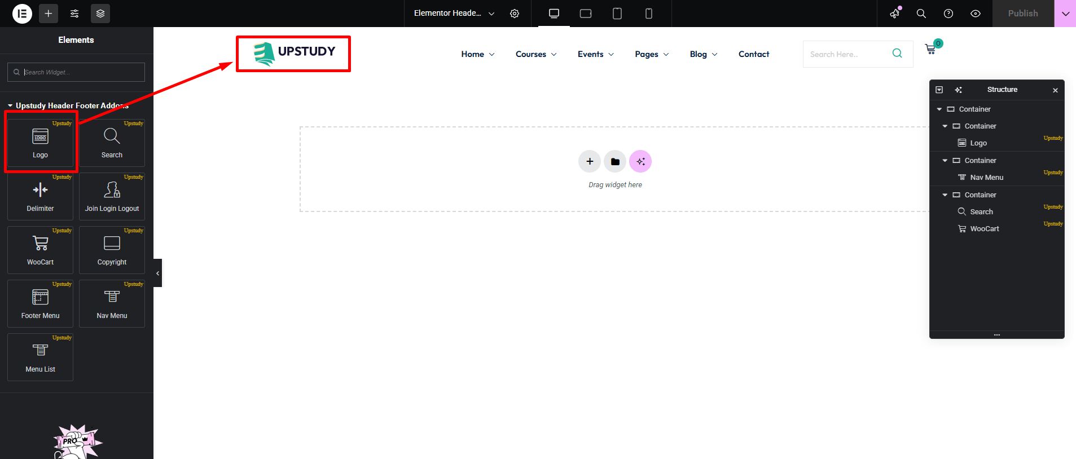Open the help question mark icon
1076x459 pixels.
tap(948, 14)
